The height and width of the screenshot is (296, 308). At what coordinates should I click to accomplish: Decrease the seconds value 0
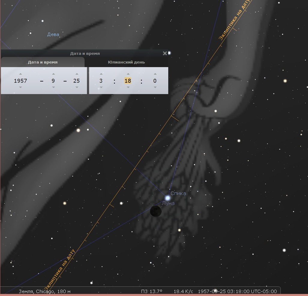point(155,87)
